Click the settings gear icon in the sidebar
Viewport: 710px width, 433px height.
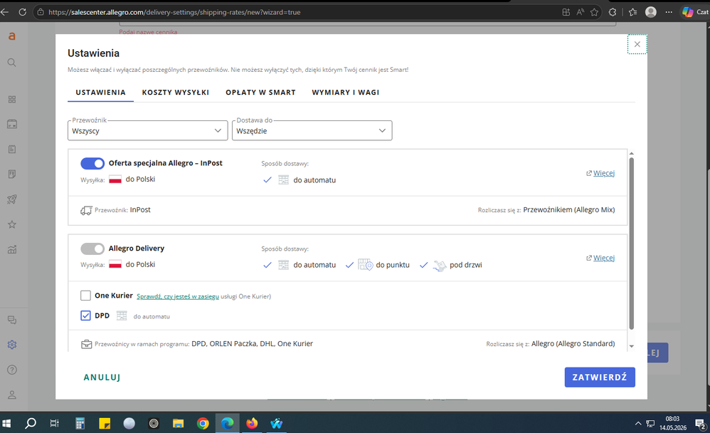12,345
